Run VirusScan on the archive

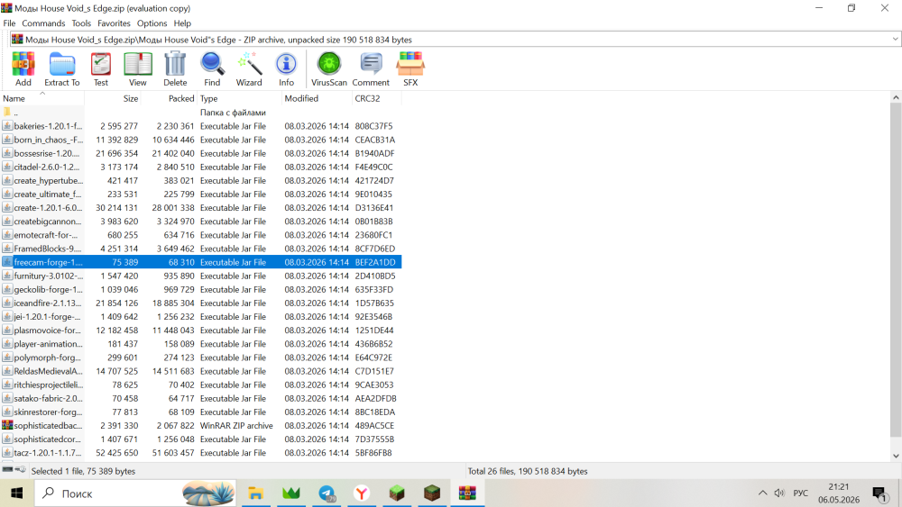pyautogui.click(x=329, y=69)
